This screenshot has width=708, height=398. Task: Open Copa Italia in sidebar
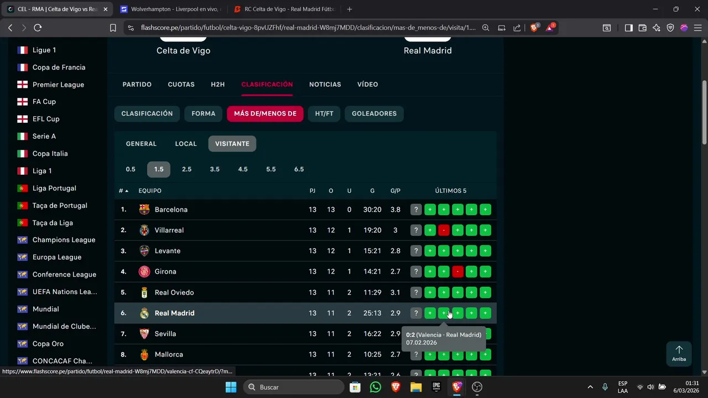[50, 154]
